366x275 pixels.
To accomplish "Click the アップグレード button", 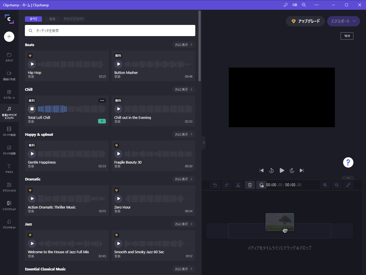I will 305,21.
